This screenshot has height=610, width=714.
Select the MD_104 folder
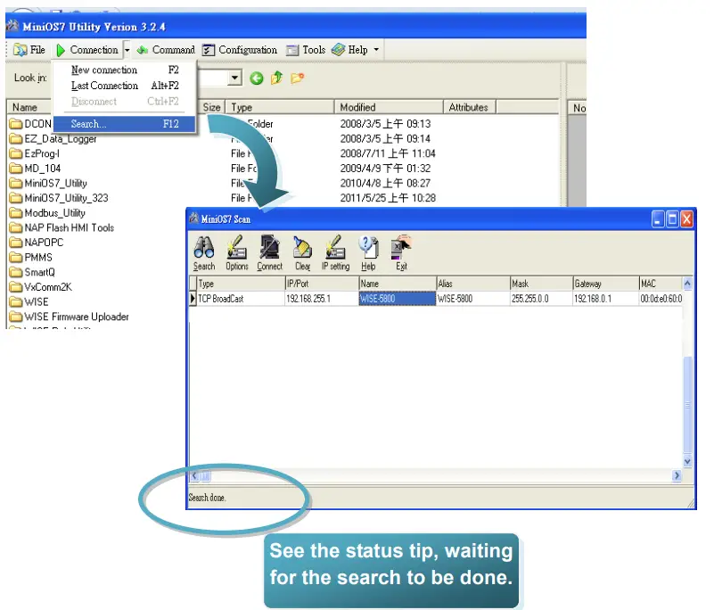tap(35, 168)
